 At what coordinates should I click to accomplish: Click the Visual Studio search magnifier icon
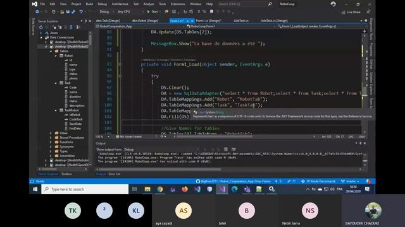click(x=270, y=4)
